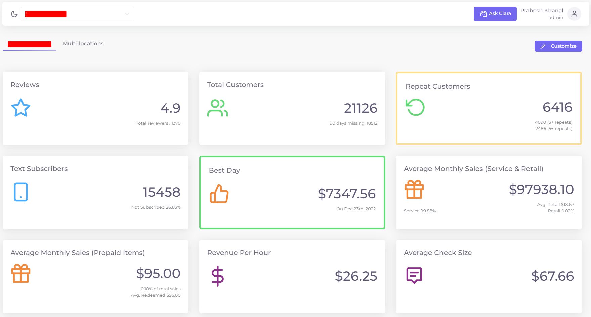The image size is (591, 317).
Task: Click the dark mode moon icon
Action: point(14,14)
